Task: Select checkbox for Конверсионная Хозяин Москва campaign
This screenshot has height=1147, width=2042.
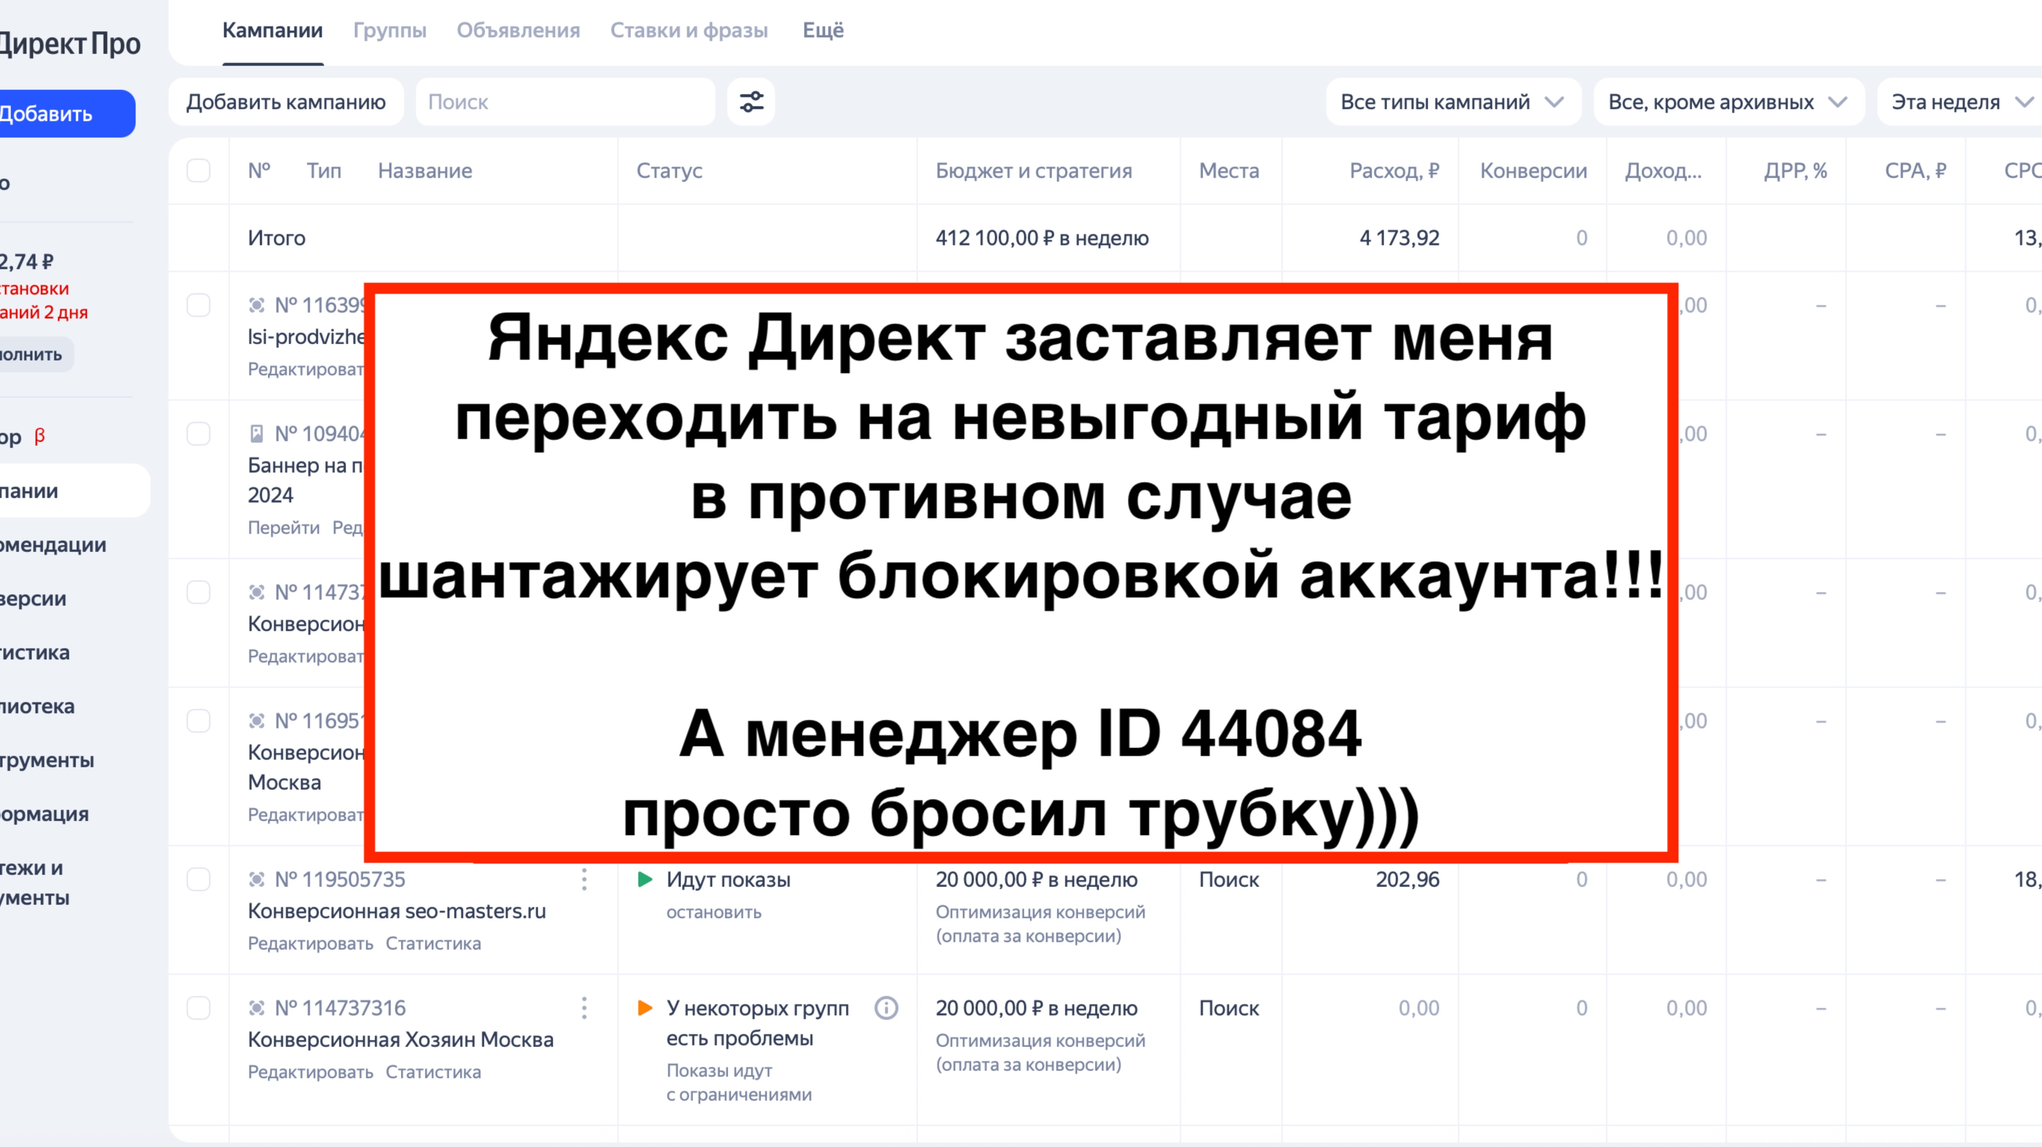Action: point(198,1008)
